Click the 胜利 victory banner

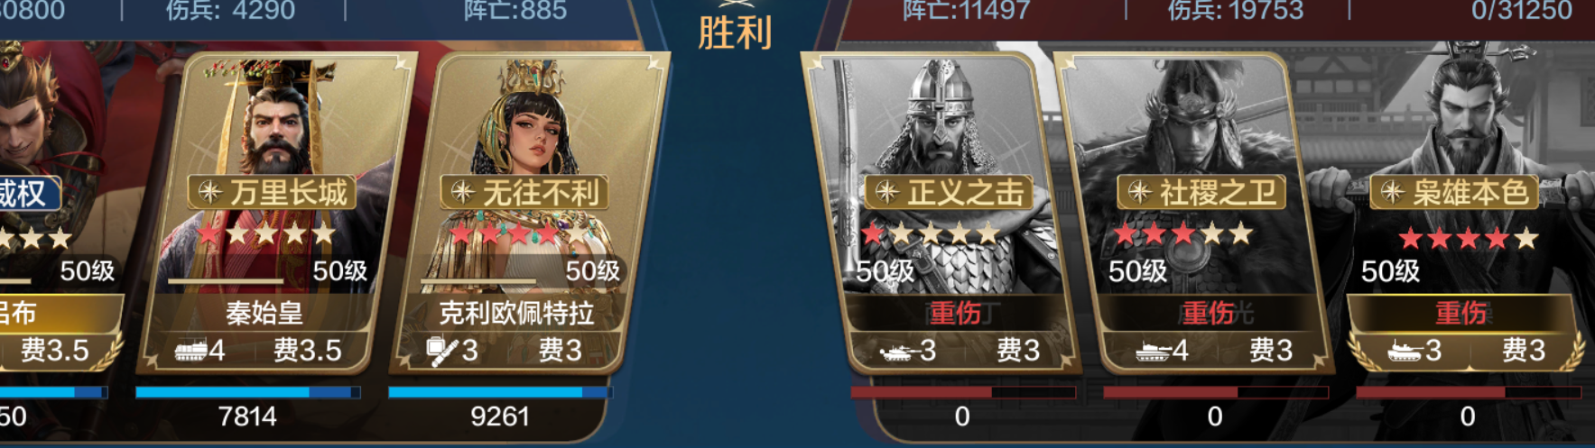(x=735, y=33)
